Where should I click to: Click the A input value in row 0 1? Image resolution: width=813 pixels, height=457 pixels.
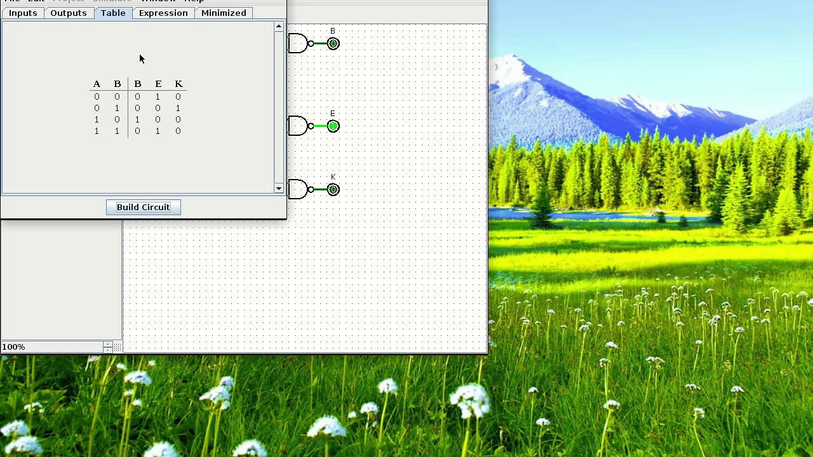97,108
